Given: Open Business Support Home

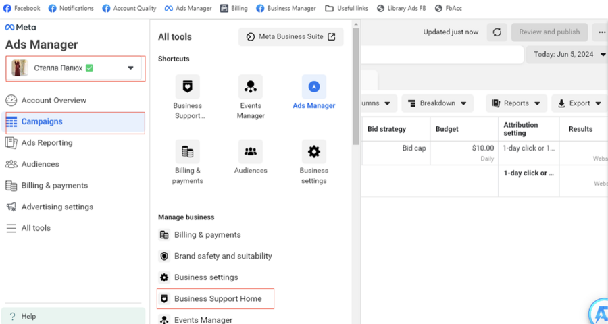Looking at the screenshot, I should tap(216, 299).
